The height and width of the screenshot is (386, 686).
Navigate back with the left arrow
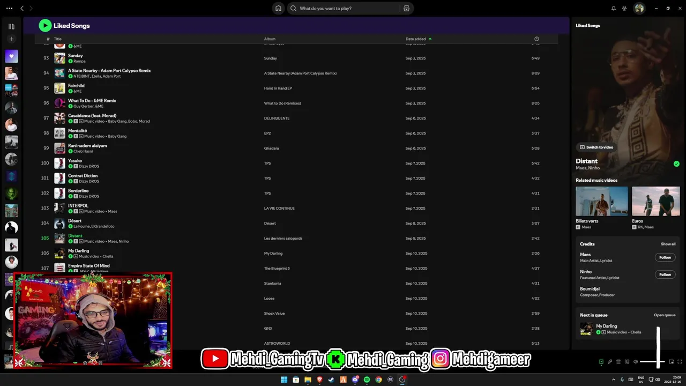pyautogui.click(x=22, y=9)
